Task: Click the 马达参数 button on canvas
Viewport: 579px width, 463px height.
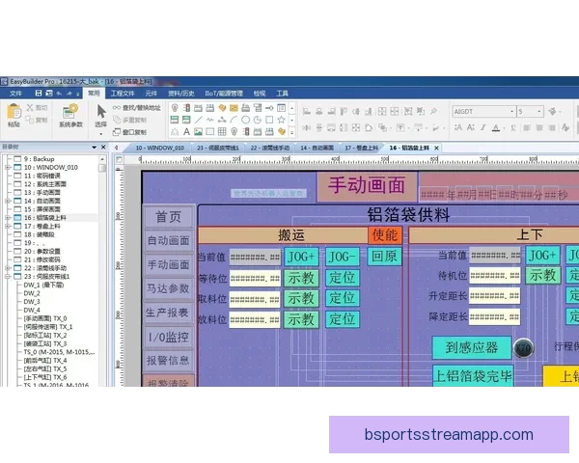Action: (x=168, y=288)
